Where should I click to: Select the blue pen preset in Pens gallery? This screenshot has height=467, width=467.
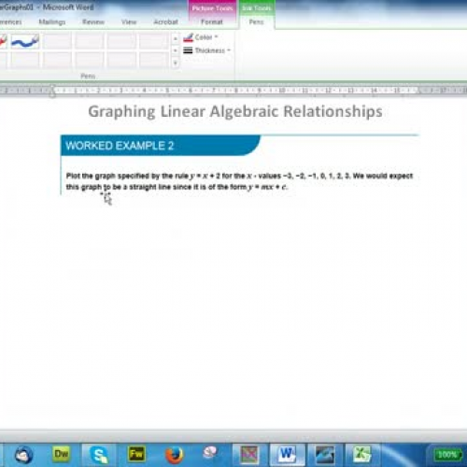[x=25, y=41]
